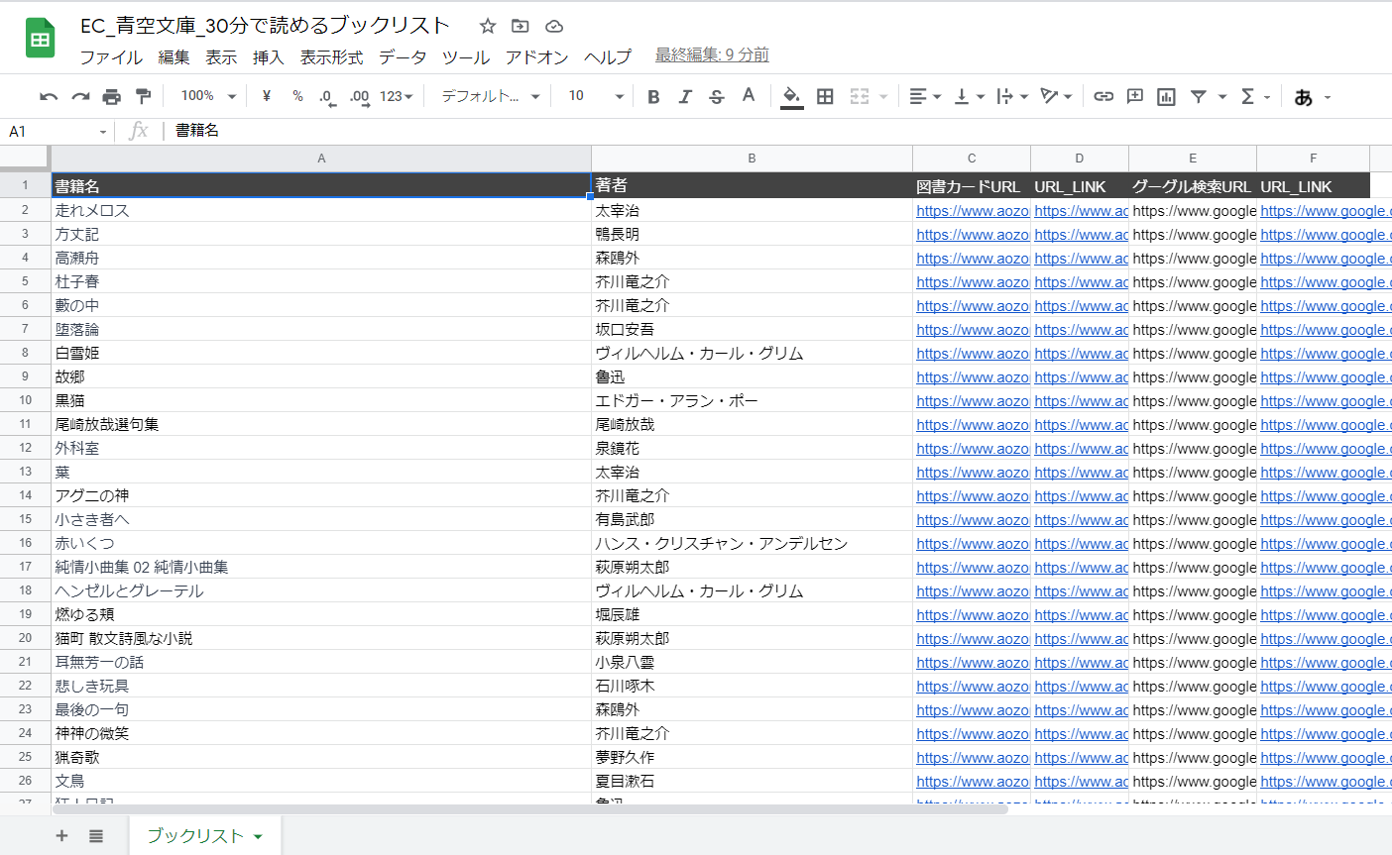This screenshot has height=855, width=1392.
Task: Open the fill color picker
Action: point(791,96)
